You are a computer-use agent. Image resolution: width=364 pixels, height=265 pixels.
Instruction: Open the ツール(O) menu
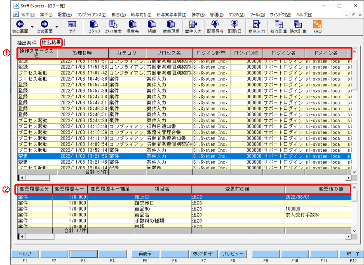pyautogui.click(x=257, y=14)
